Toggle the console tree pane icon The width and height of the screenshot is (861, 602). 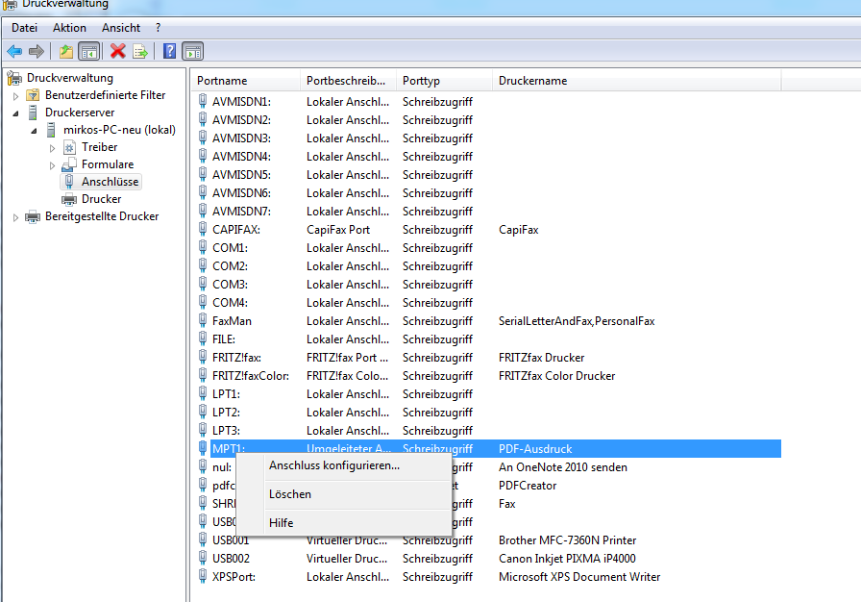[89, 52]
